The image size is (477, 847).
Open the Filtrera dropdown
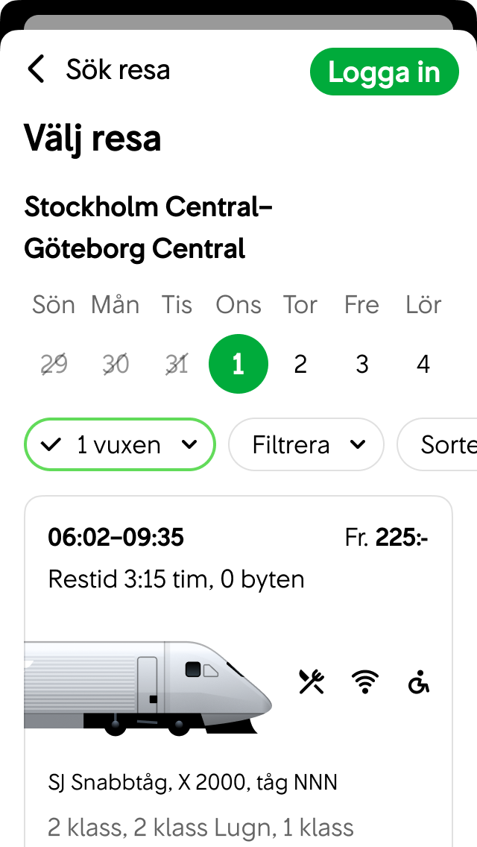pyautogui.click(x=306, y=444)
